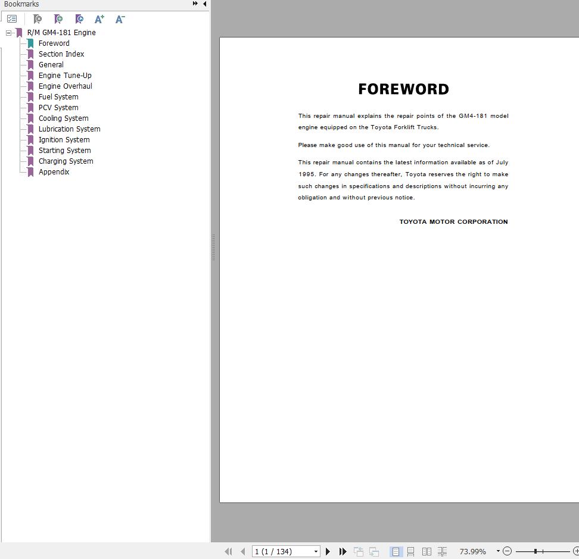Click the panel splitter grip handle
Image resolution: width=579 pixels, height=559 pixels.
coord(213,247)
